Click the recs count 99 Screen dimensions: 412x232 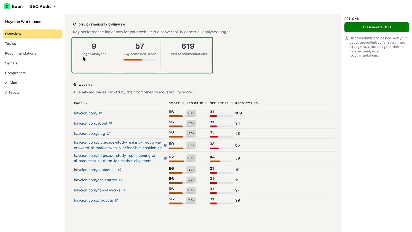pyautogui.click(x=238, y=200)
